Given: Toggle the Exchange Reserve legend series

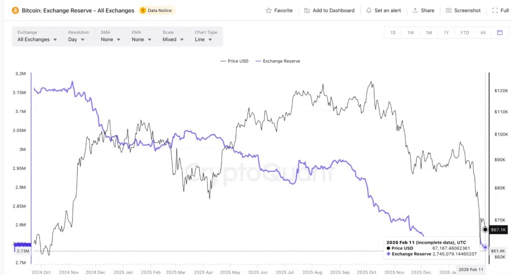Looking at the screenshot, I should click(277, 61).
